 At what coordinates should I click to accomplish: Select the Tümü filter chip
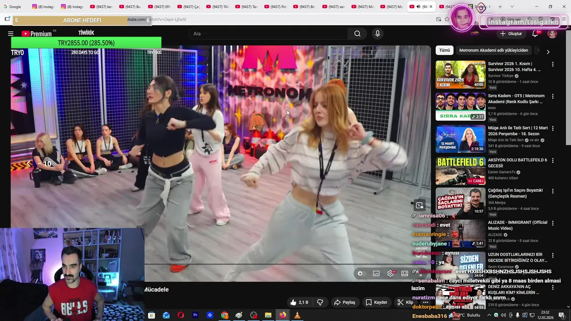444,50
